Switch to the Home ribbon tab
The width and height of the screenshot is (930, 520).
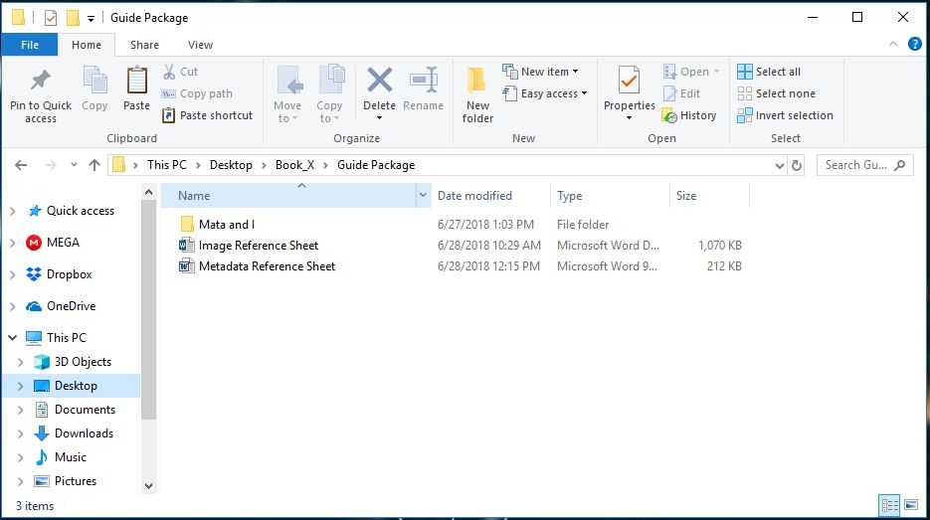tap(87, 45)
